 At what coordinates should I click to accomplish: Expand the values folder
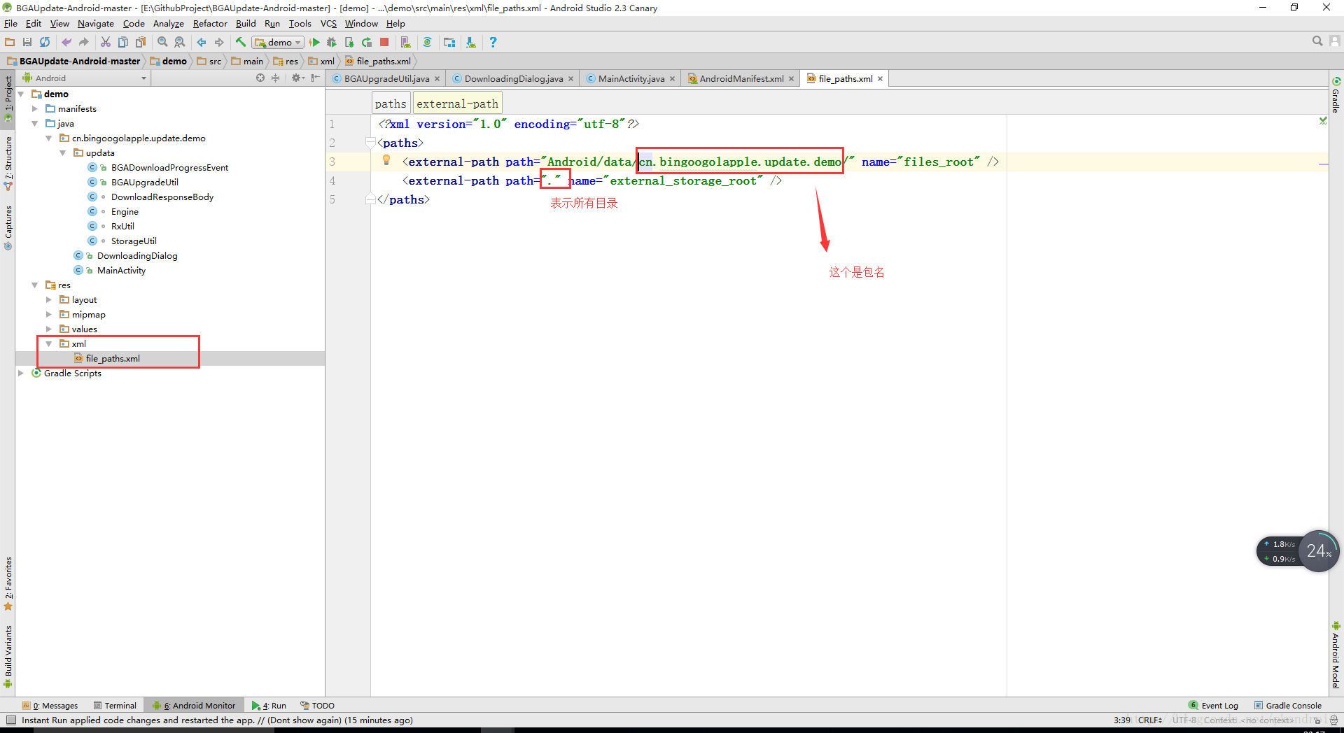[x=49, y=329]
